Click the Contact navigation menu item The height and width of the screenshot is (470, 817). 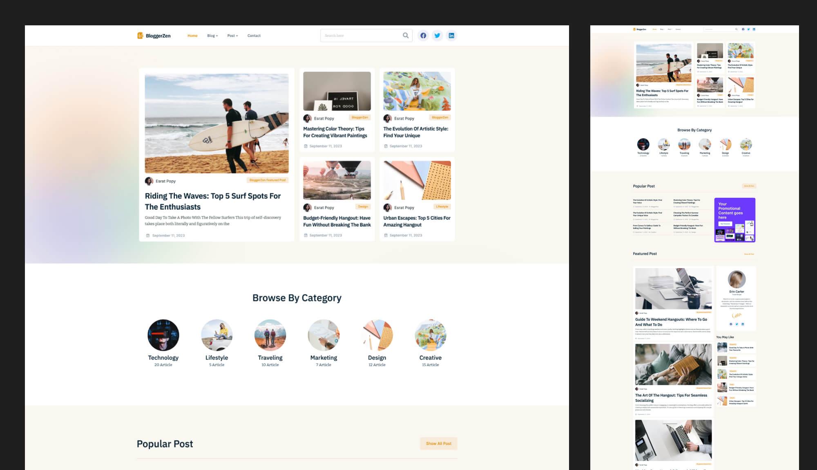(254, 36)
